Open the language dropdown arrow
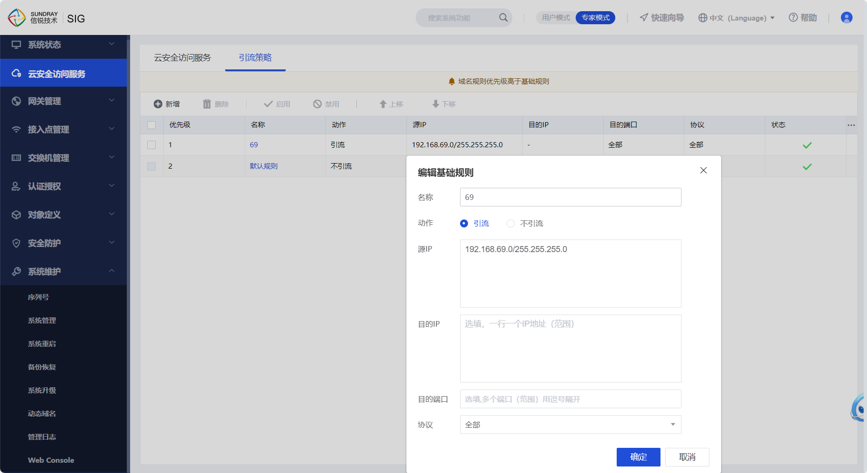This screenshot has height=473, width=867. pos(772,18)
